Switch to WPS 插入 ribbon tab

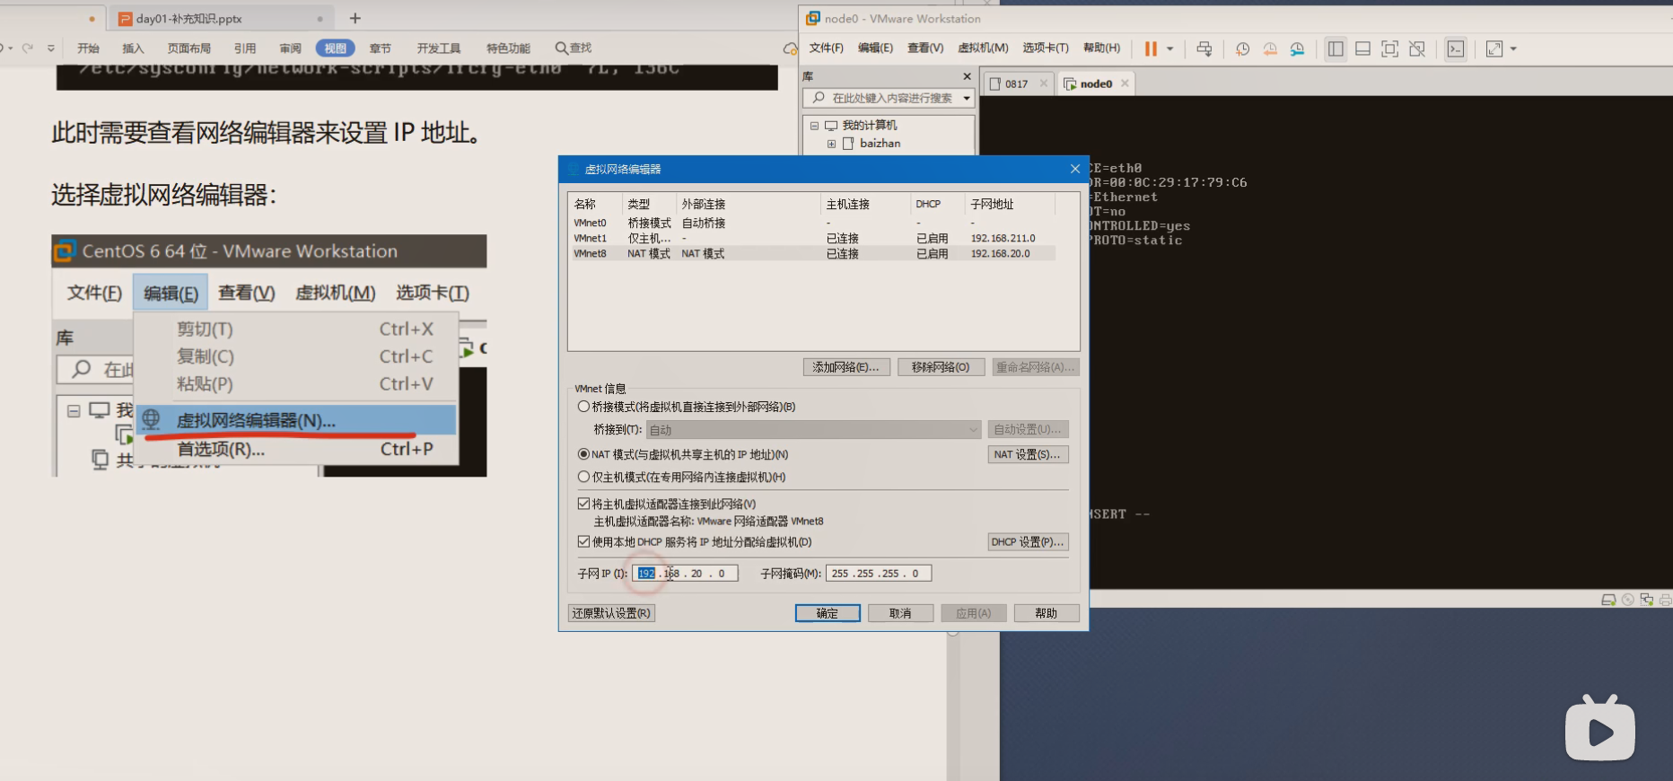click(x=133, y=48)
